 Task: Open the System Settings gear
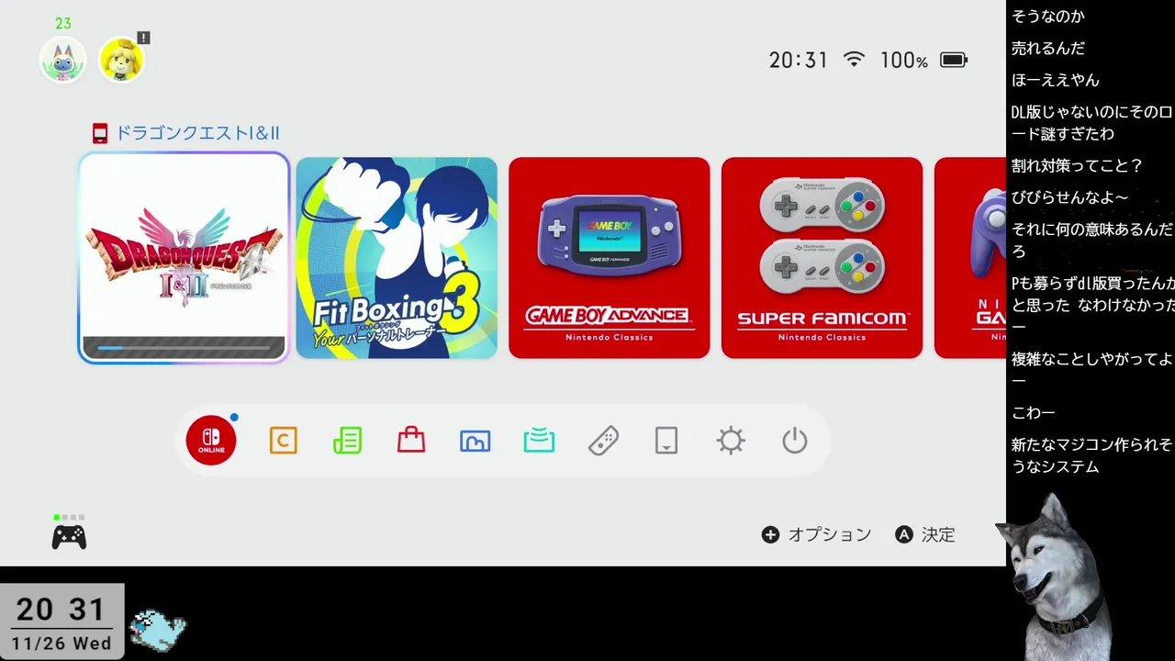731,441
